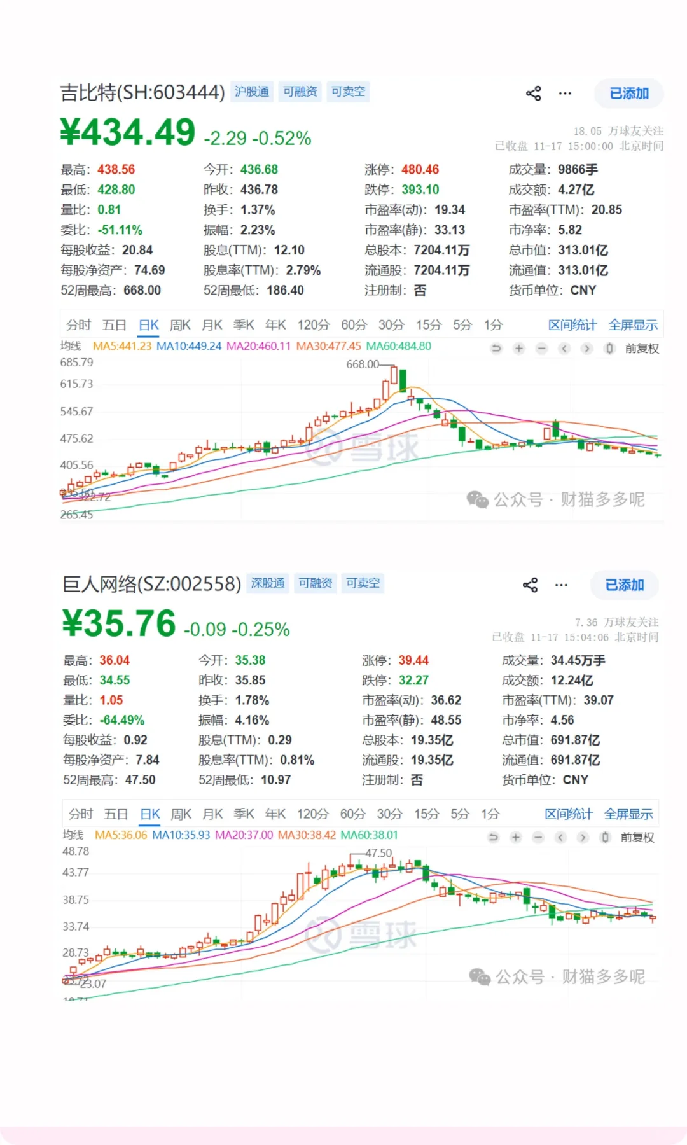Select the 1分 tab in 吉比特 chart
This screenshot has height=1145, width=687.
493,325
